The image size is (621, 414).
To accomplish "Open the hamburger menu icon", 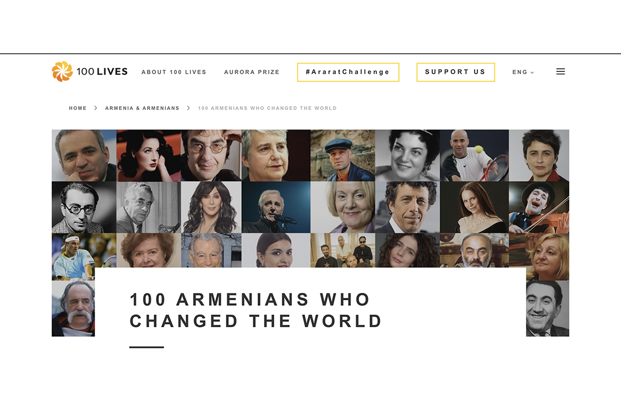I will click(560, 72).
